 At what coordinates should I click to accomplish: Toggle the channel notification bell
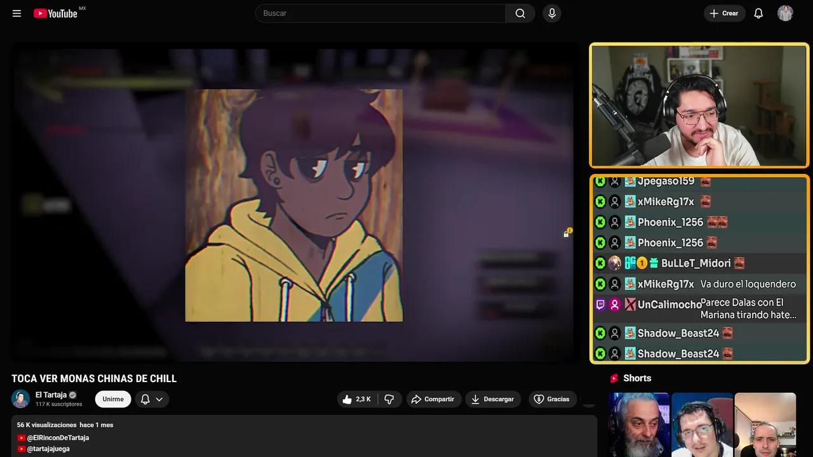click(145, 399)
